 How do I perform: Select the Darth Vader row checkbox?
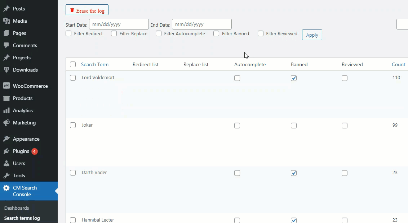click(x=73, y=173)
